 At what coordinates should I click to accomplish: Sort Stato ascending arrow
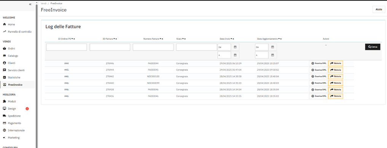click(185, 39)
